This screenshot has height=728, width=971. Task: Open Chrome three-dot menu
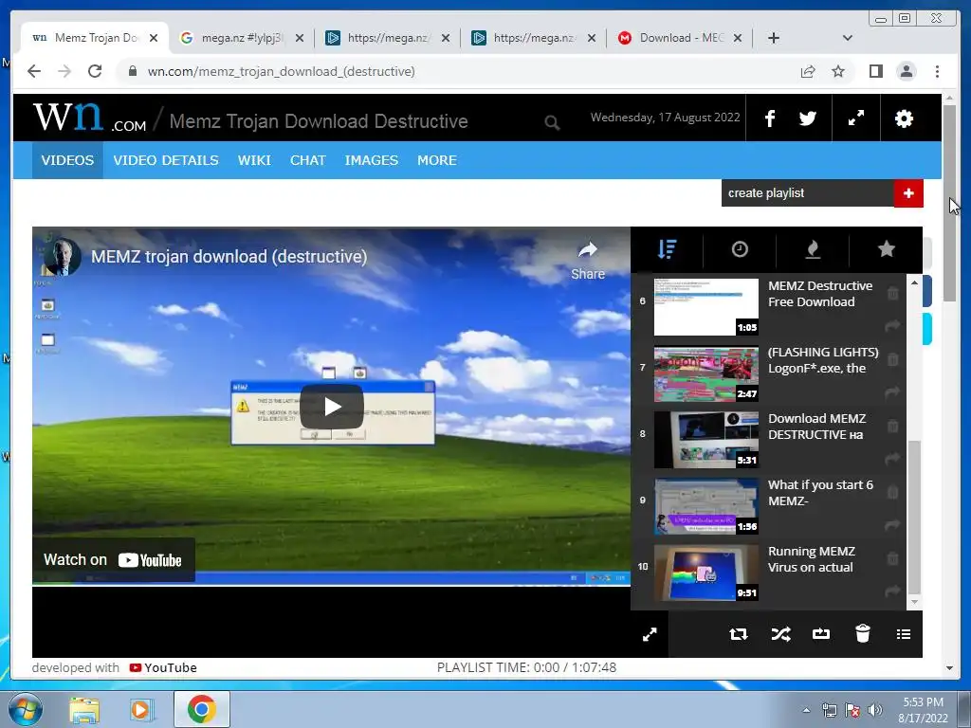937,71
